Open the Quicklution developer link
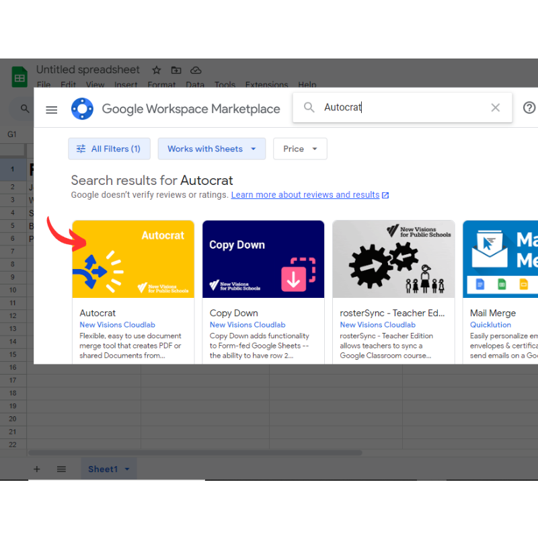Viewport: 538px width, 538px height. 490,325
